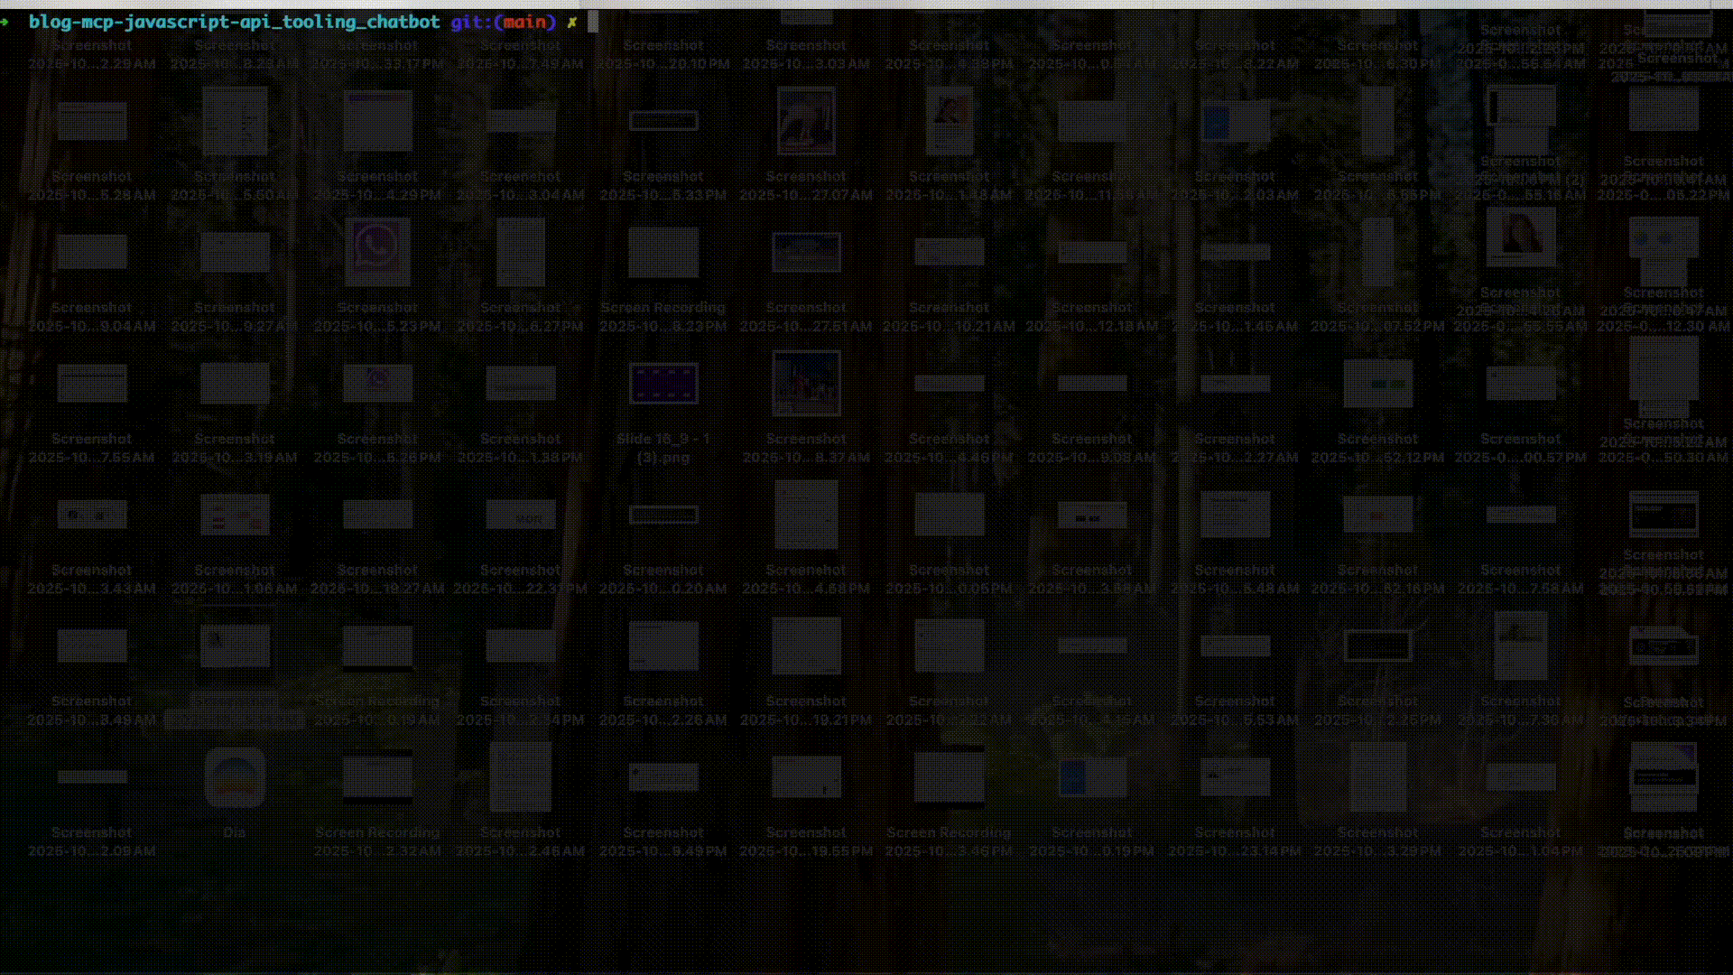Click Screenshot 2025-10…27.07 AM thumbnail
Screen dimensions: 1733x975
[806, 121]
